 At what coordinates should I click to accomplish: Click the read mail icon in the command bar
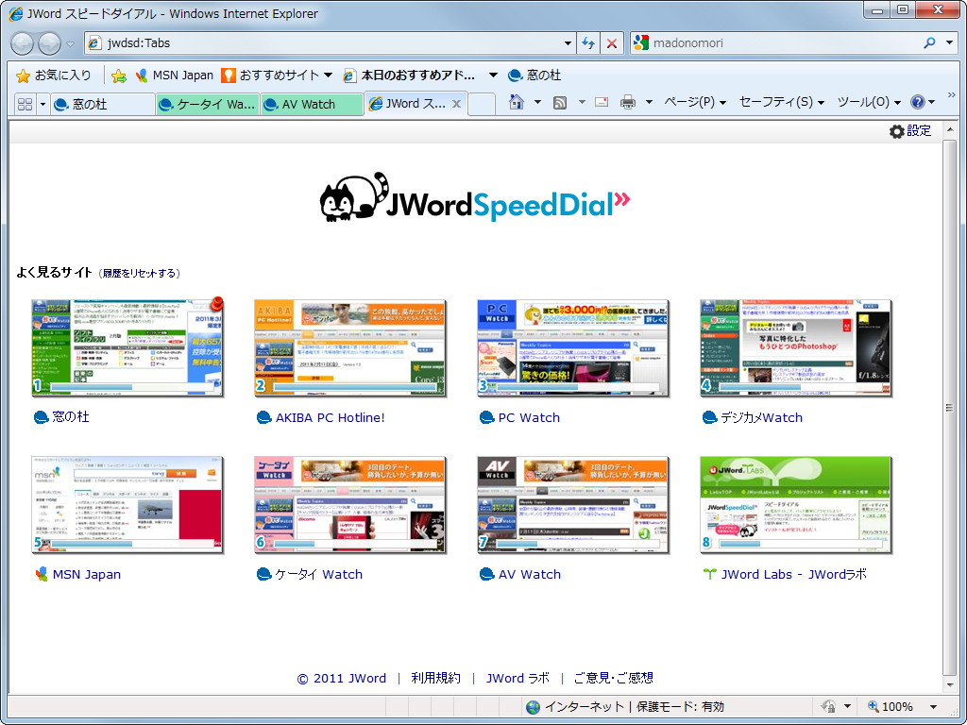click(602, 101)
